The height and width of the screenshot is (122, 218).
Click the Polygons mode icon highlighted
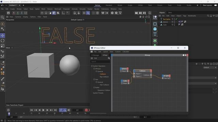coord(54,13)
